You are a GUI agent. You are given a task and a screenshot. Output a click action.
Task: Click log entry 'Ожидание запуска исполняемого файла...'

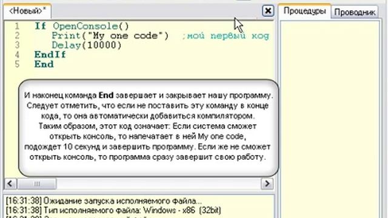click(104, 200)
